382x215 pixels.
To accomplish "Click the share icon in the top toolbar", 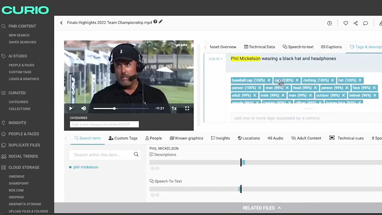I will click(356, 23).
